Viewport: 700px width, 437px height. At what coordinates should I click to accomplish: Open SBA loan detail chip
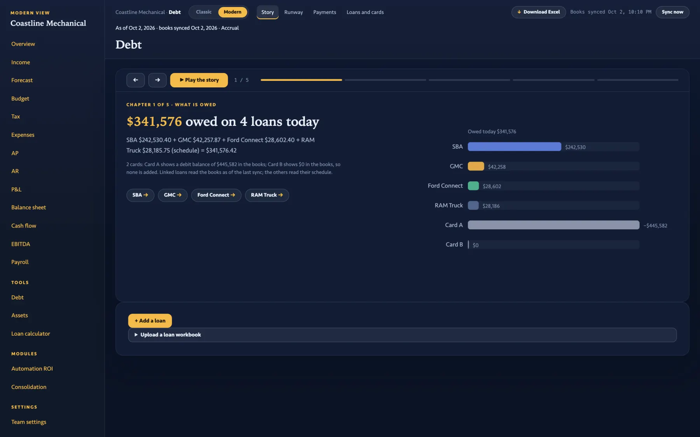(x=140, y=195)
